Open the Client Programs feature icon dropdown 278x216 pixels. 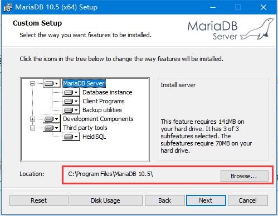(71, 101)
